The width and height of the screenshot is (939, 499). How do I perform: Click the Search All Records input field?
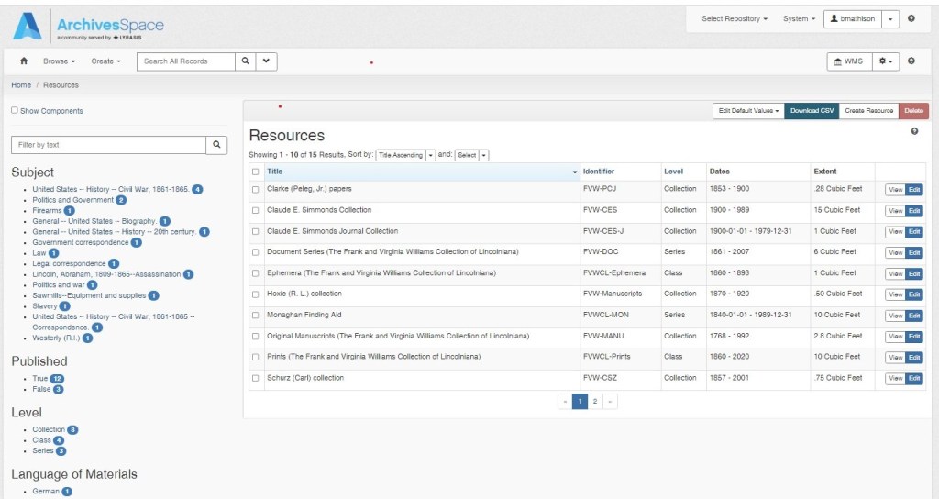[186, 61]
